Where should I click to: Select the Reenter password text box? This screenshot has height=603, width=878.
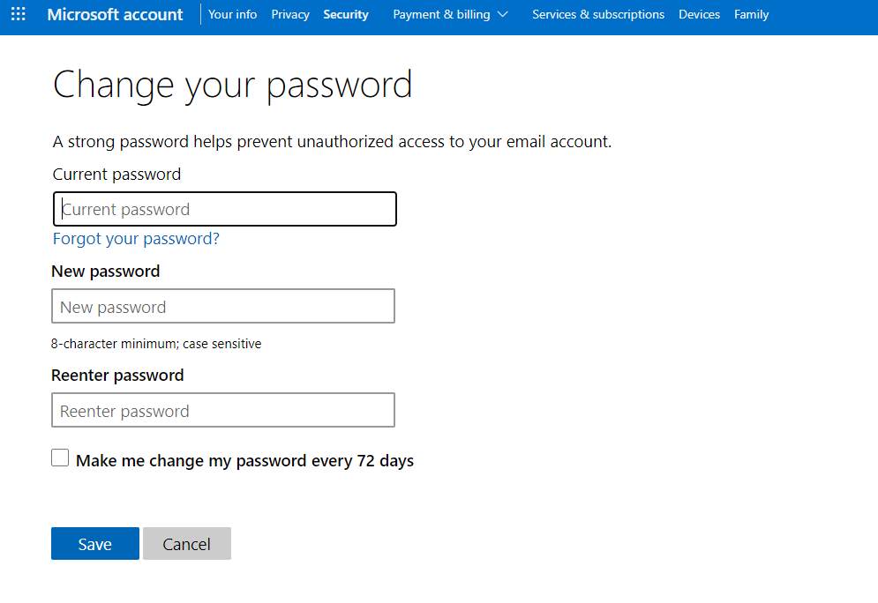tap(222, 411)
